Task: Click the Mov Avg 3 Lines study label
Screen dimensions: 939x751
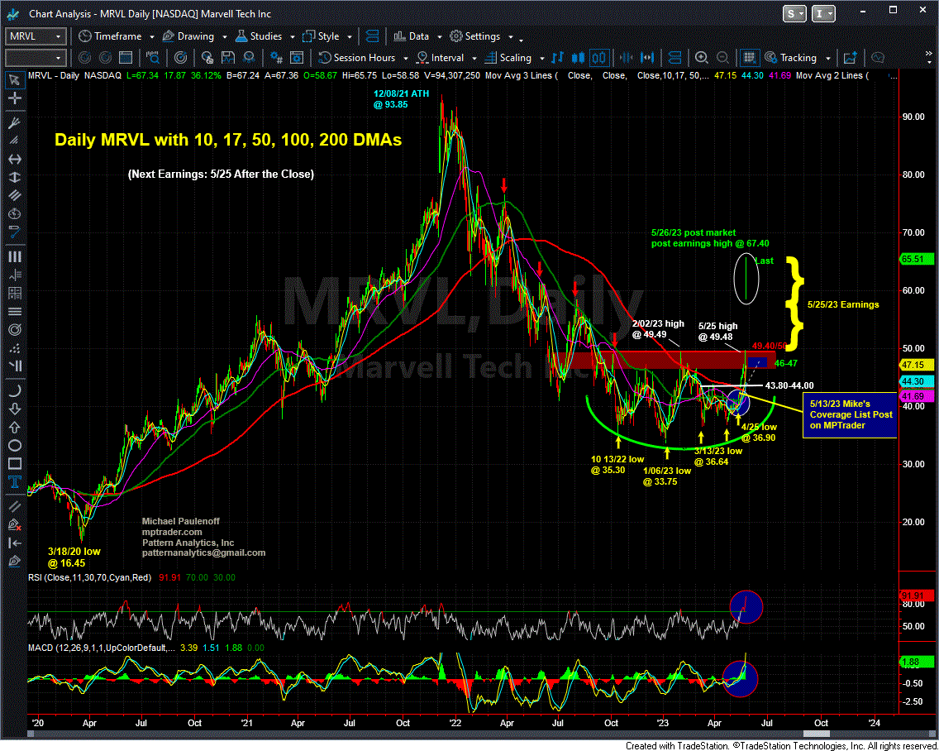Action: 521,75
